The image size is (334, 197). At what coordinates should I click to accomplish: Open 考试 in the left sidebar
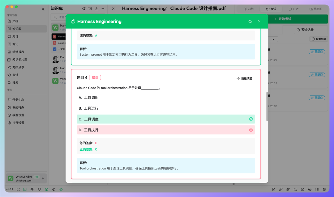pyautogui.click(x=26, y=75)
